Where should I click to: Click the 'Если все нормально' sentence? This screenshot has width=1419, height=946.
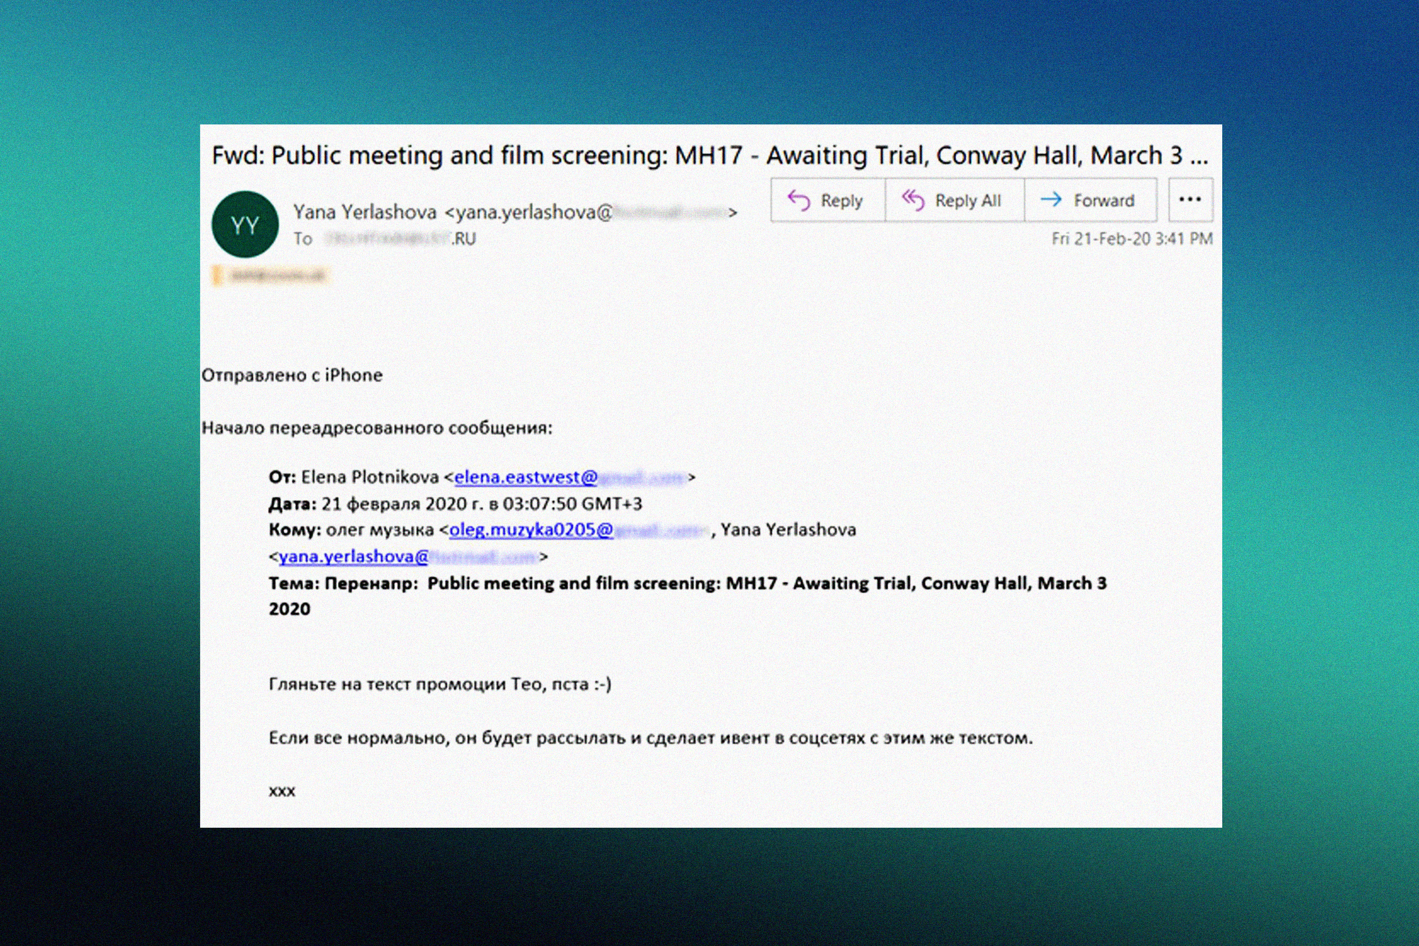coord(650,738)
